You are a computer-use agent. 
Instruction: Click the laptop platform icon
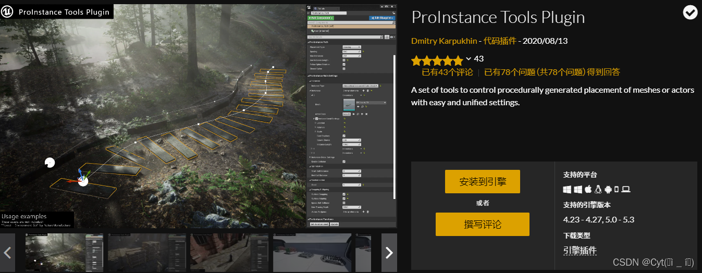[626, 189]
